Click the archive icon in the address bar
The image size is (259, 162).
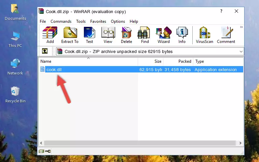pyautogui.click(x=60, y=51)
